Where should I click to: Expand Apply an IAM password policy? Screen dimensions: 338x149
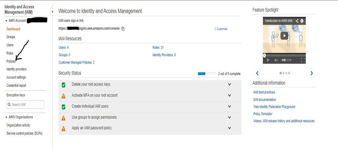(x=229, y=128)
